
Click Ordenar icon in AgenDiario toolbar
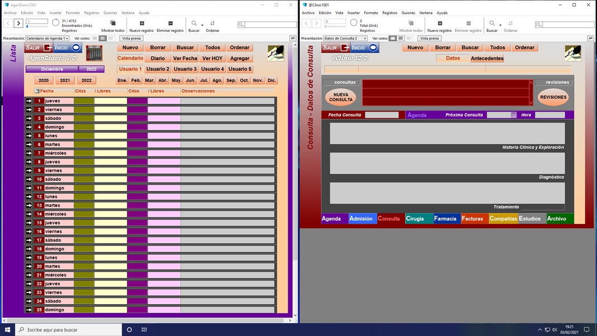click(x=213, y=23)
